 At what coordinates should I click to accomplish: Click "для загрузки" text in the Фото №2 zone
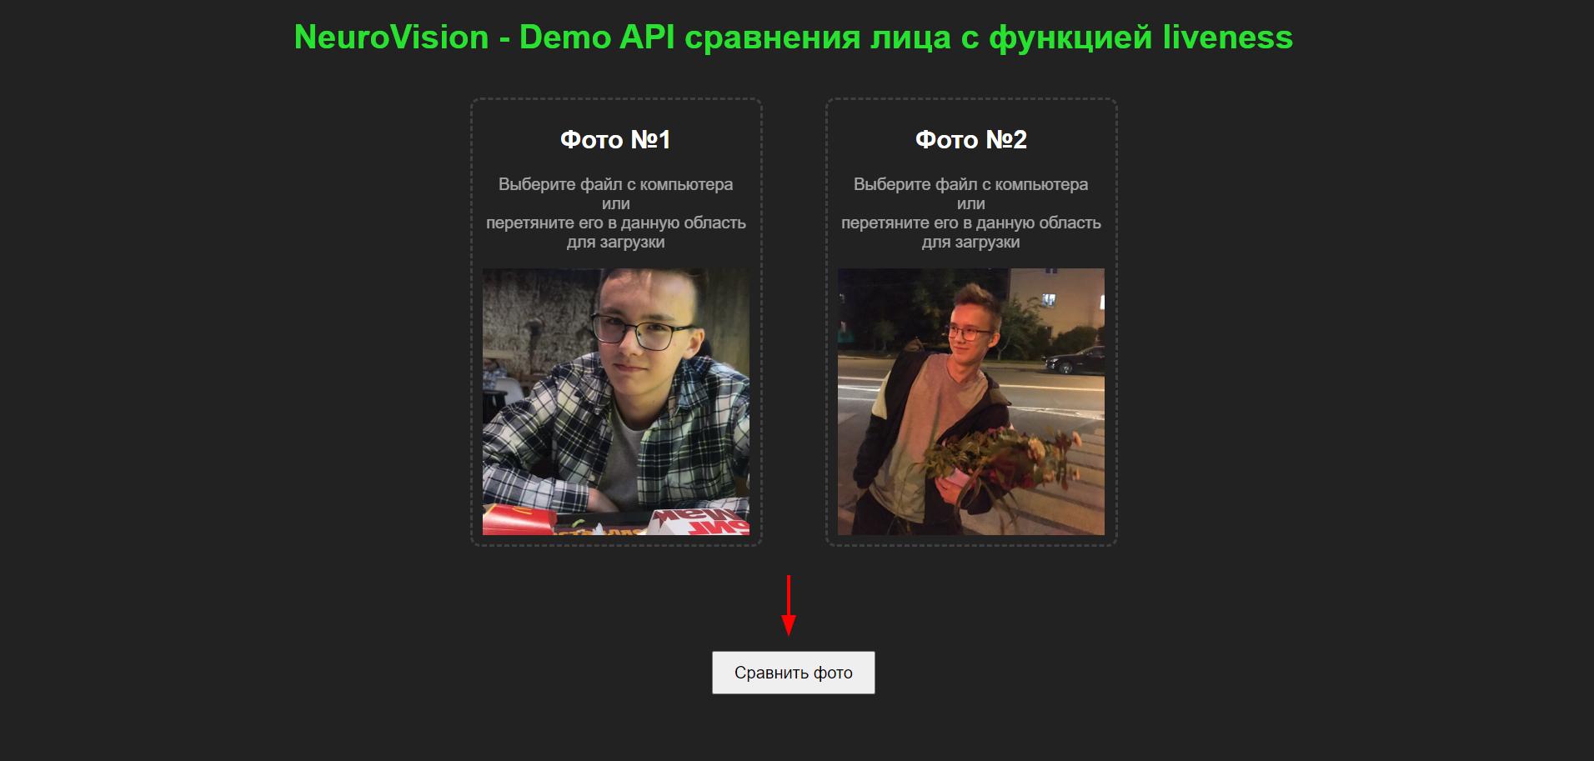(x=970, y=243)
